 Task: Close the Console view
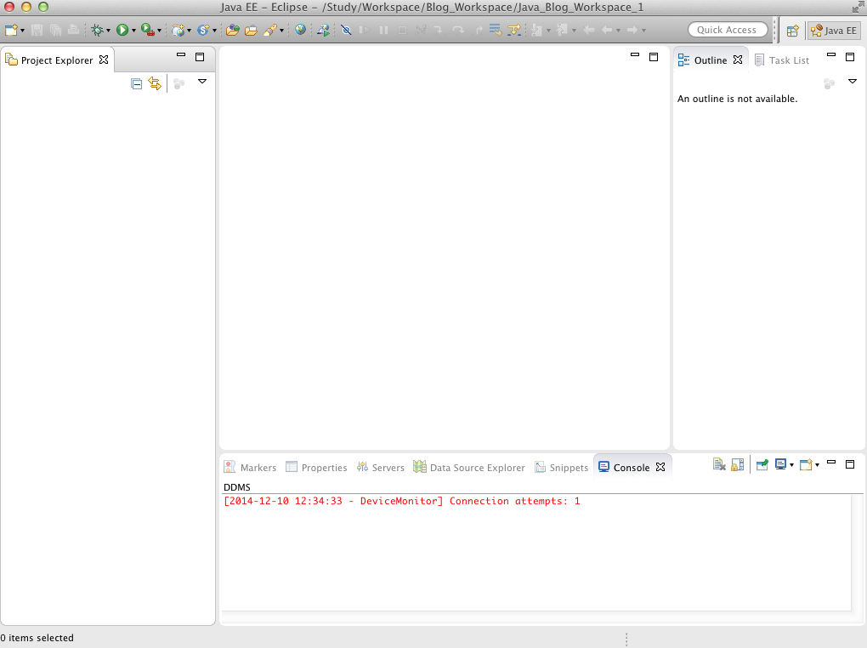(660, 467)
